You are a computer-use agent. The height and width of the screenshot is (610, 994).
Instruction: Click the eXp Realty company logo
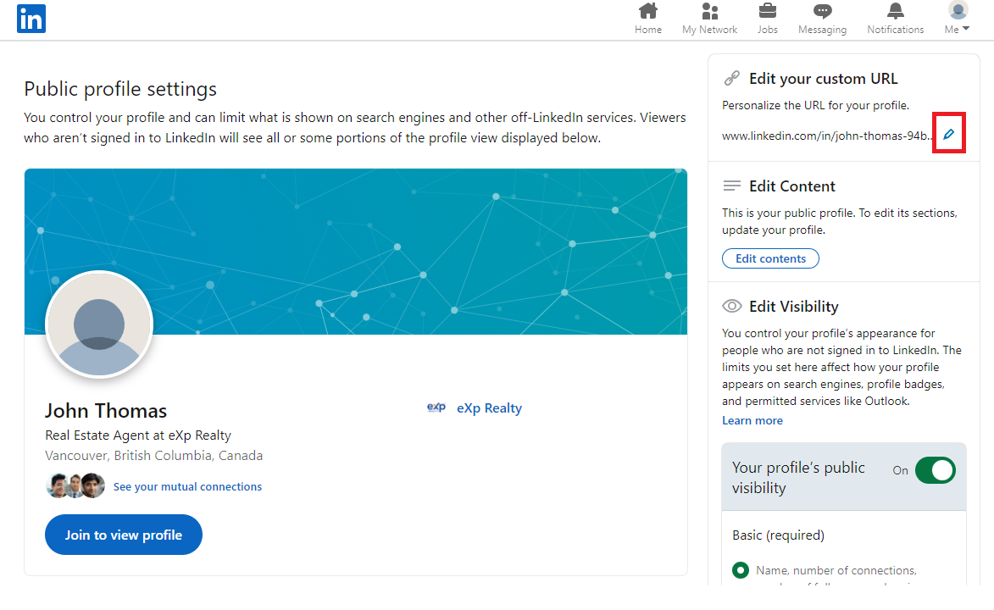pos(436,408)
